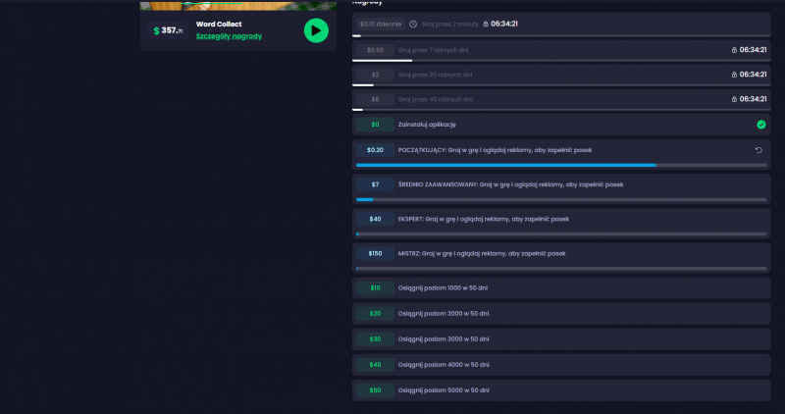Select the $7 ŚREDNIO ZAAWANSOWANY reward badge
Screen dimensions: 785x414
pyautogui.click(x=375, y=184)
